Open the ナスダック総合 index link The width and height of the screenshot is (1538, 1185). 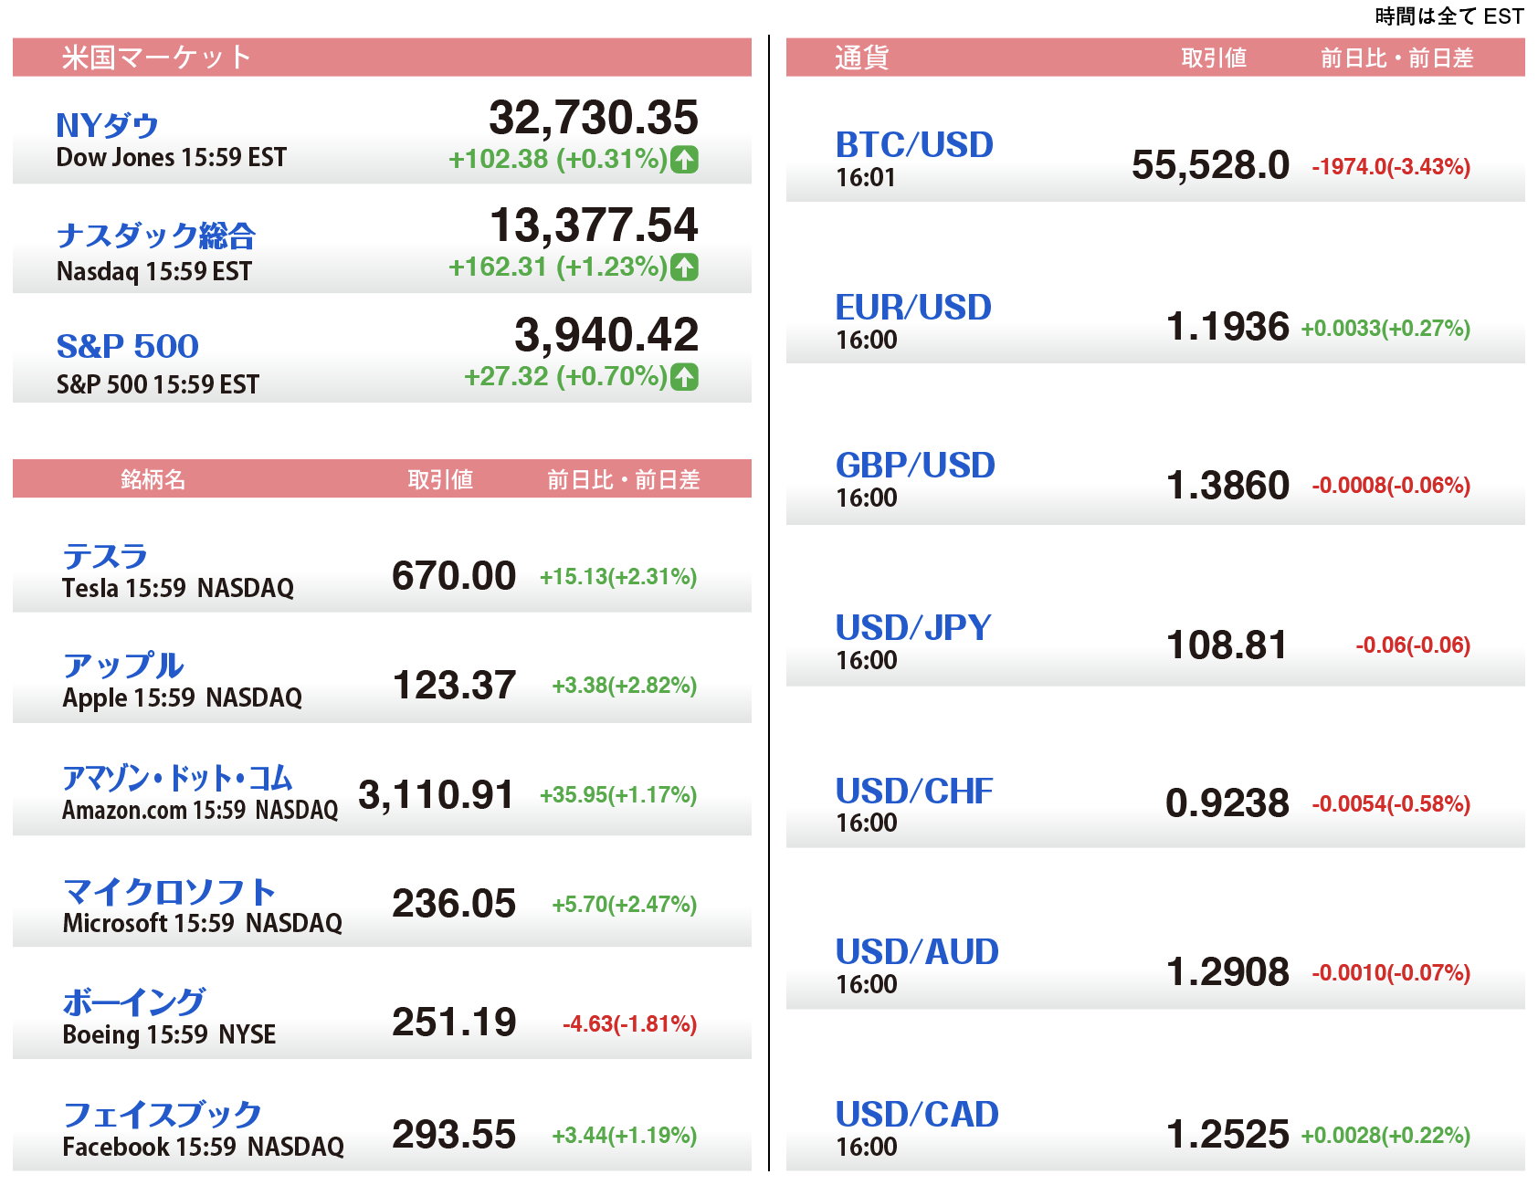pyautogui.click(x=155, y=236)
